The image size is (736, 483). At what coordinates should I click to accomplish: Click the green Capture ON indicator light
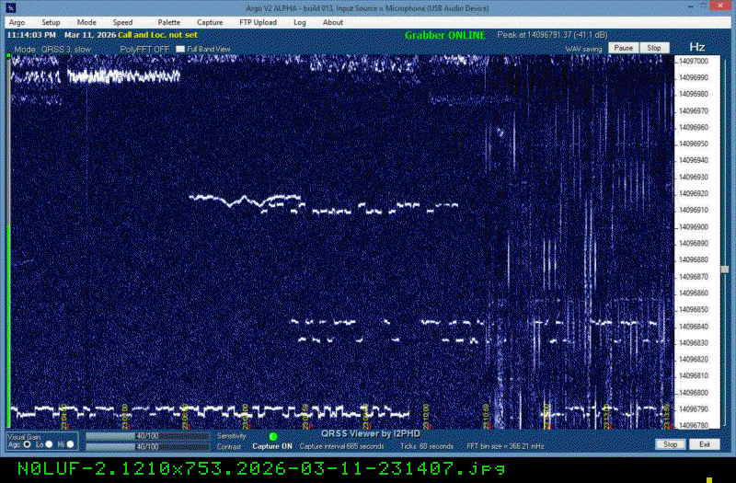tap(272, 436)
